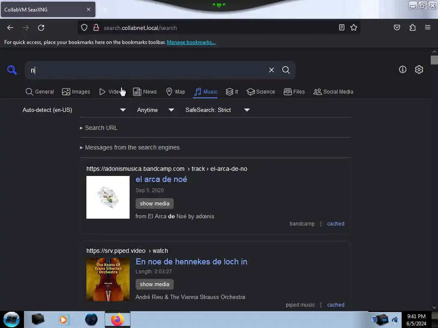The height and width of the screenshot is (328, 438).
Task: Switch to Firefox in the taskbar
Action: tap(118, 319)
